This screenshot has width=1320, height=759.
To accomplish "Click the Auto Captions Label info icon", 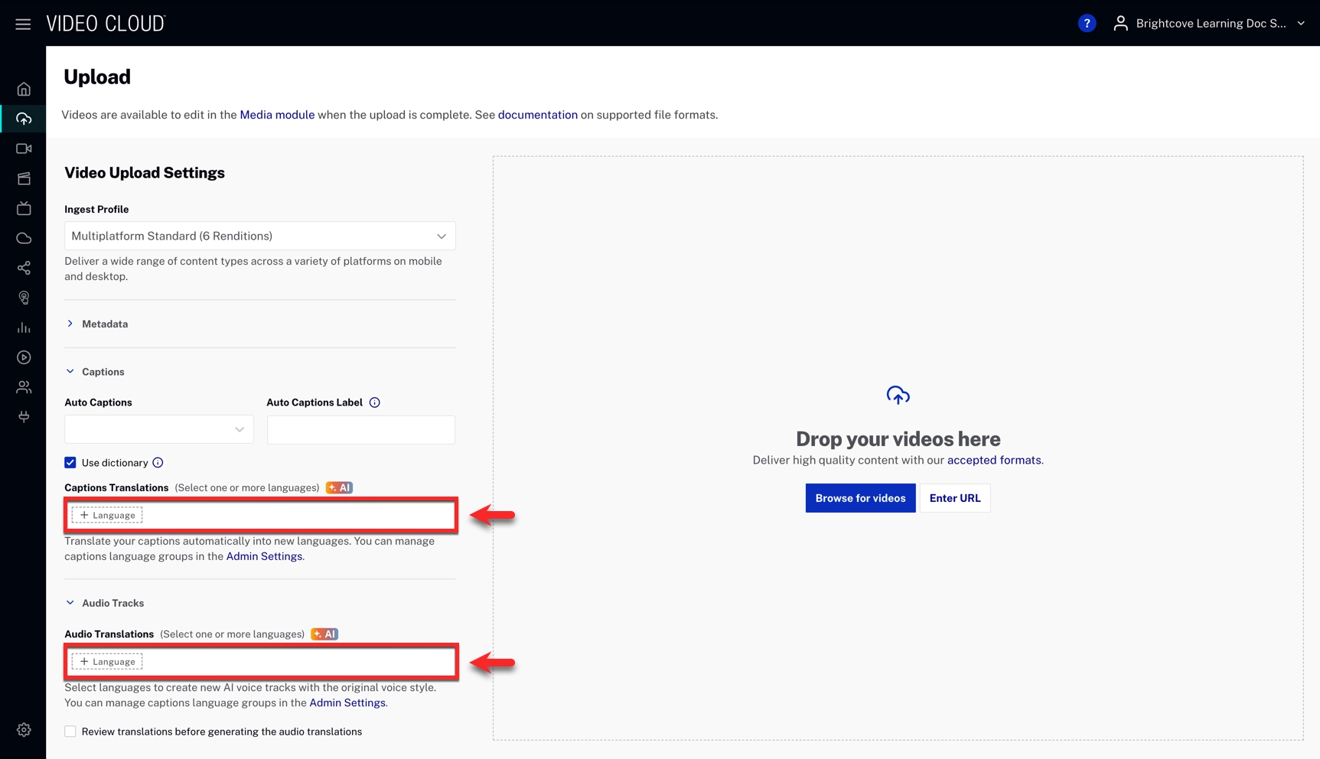I will click(374, 402).
